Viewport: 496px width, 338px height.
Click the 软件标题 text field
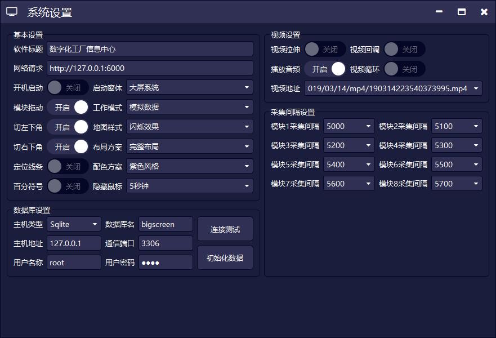point(150,49)
